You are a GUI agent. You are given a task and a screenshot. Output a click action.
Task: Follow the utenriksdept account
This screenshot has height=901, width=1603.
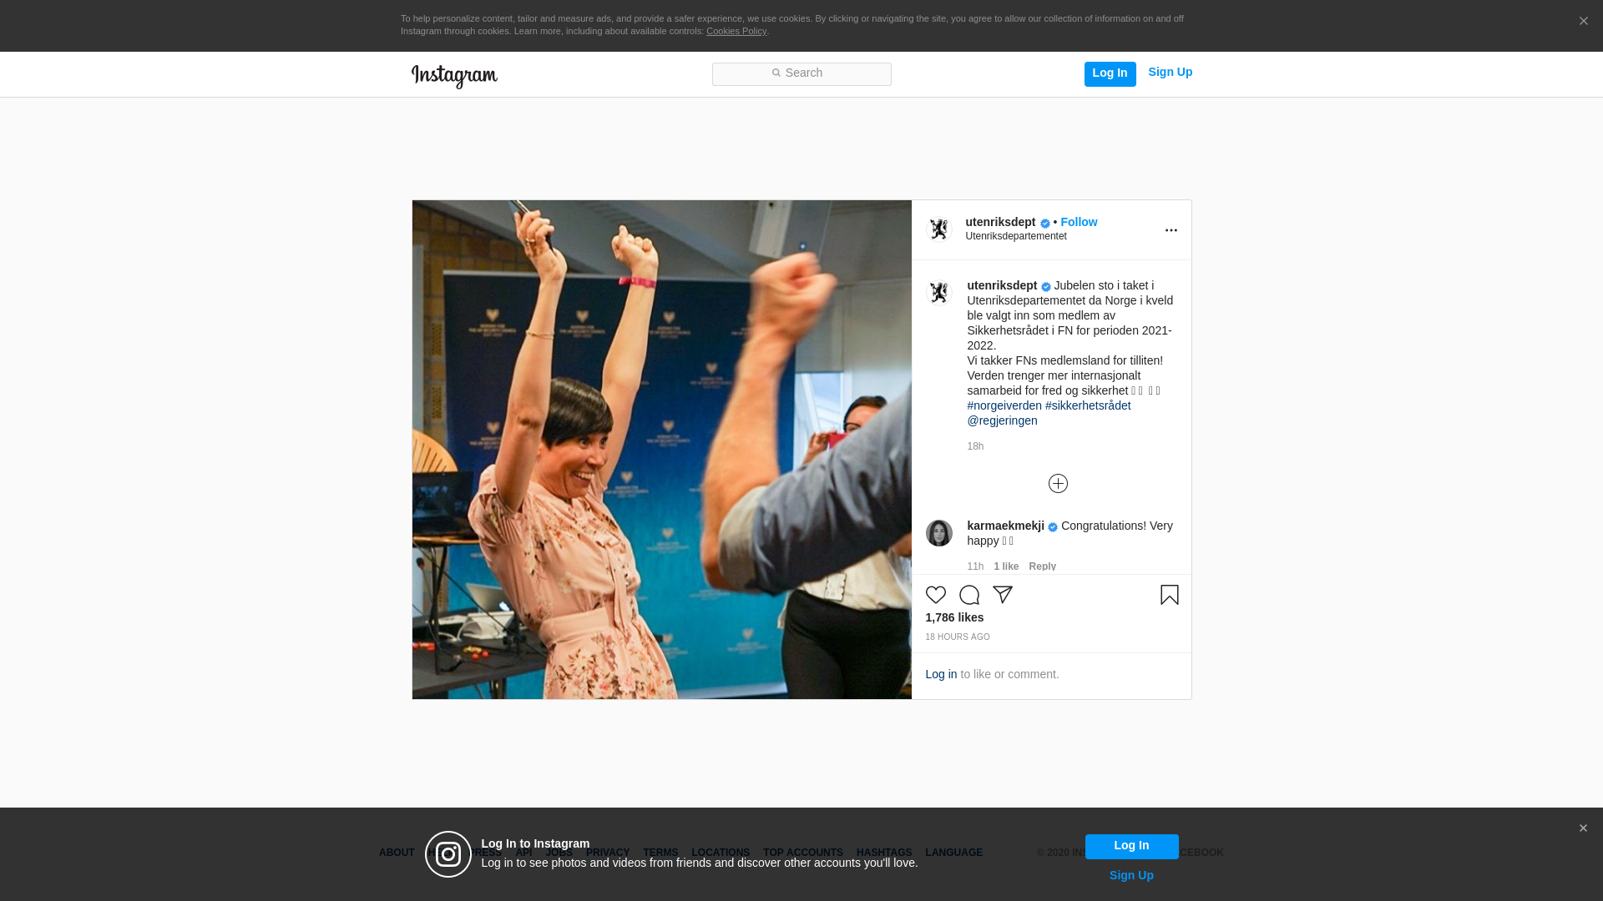pyautogui.click(x=1079, y=222)
